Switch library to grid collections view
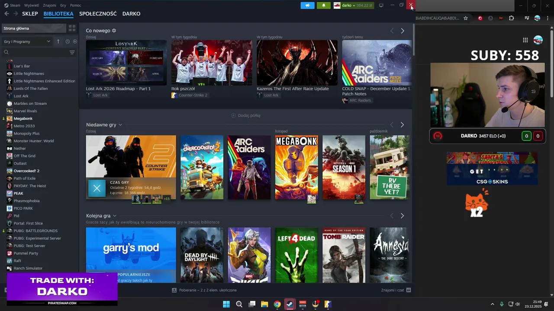Screen dimensions: 554x311 pos(72,28)
